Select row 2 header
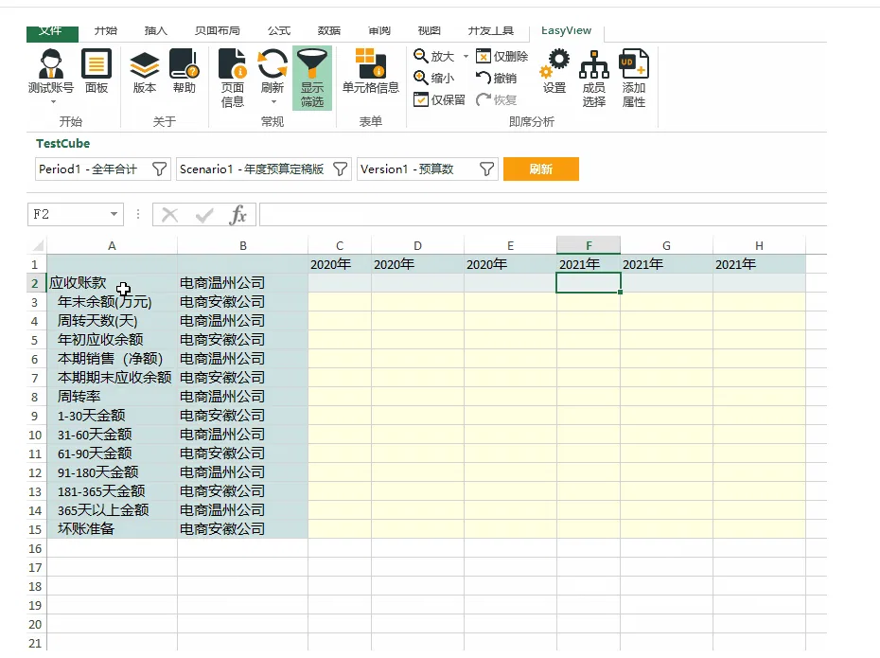The height and width of the screenshot is (658, 880). coord(35,283)
